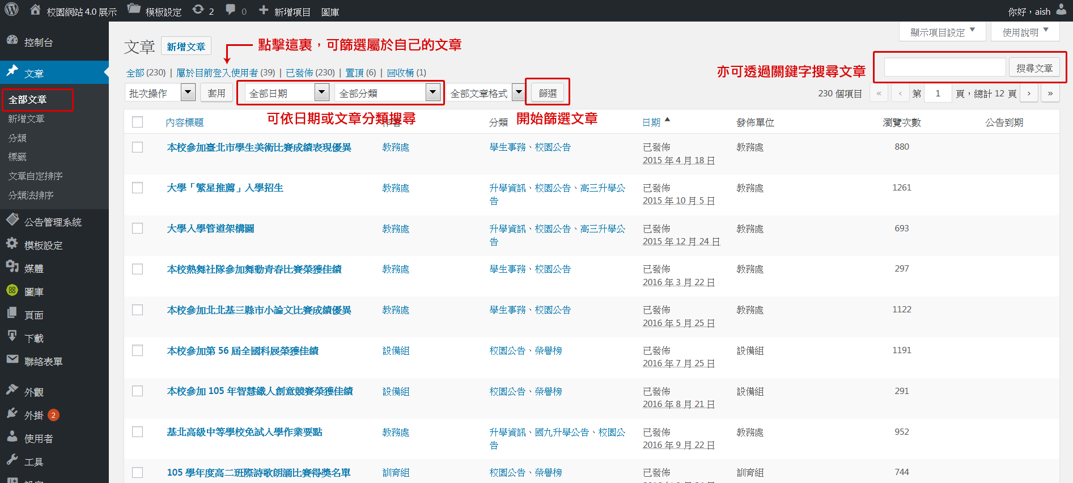
Task: Check the box for 大學「繁星推薦」入學招生
Action: pyautogui.click(x=137, y=188)
